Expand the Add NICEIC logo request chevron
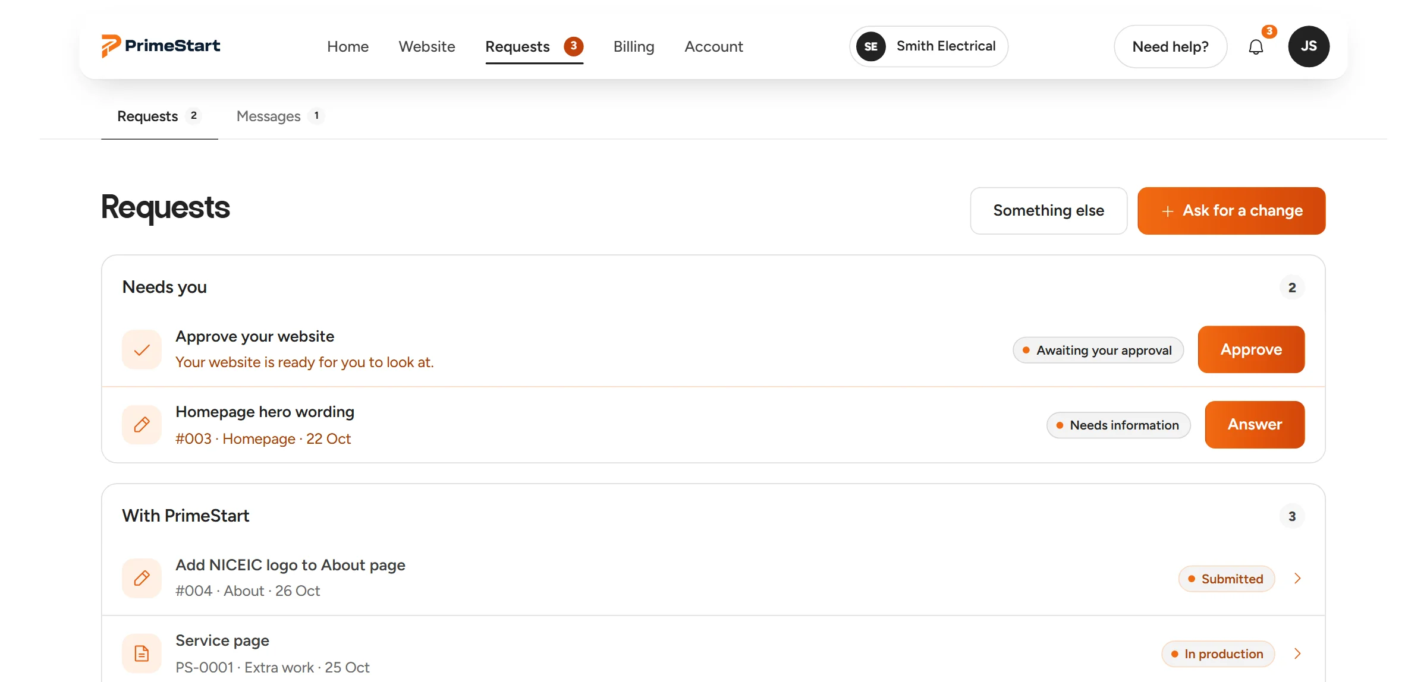This screenshot has height=682, width=1427. pyautogui.click(x=1297, y=578)
